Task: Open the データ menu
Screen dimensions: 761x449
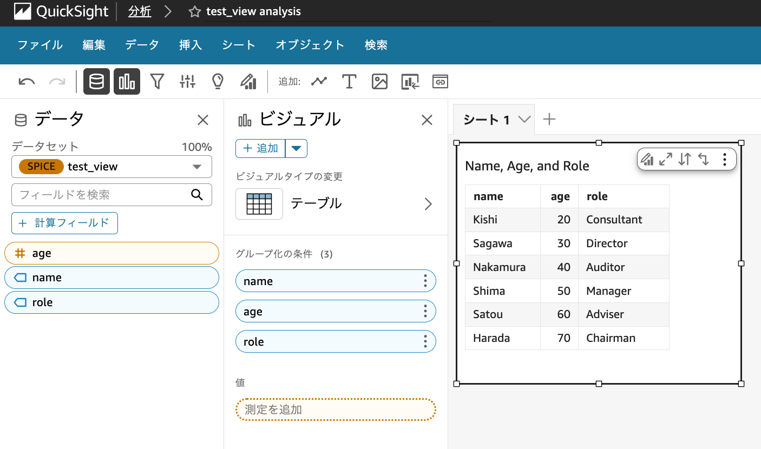Action: (x=142, y=45)
